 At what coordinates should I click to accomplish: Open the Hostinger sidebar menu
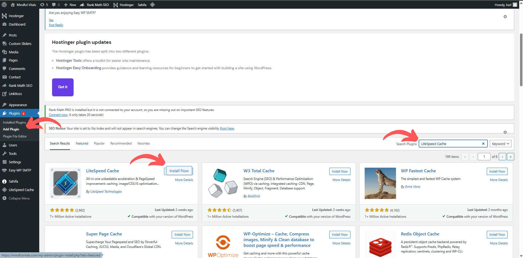20,16
